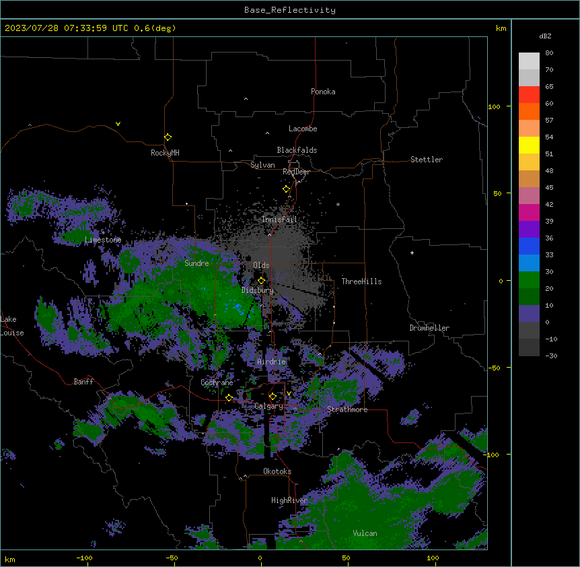Screen dimensions: 580x567
Task: Click the 10 dBZ slate blue swatch
Action: (529, 313)
